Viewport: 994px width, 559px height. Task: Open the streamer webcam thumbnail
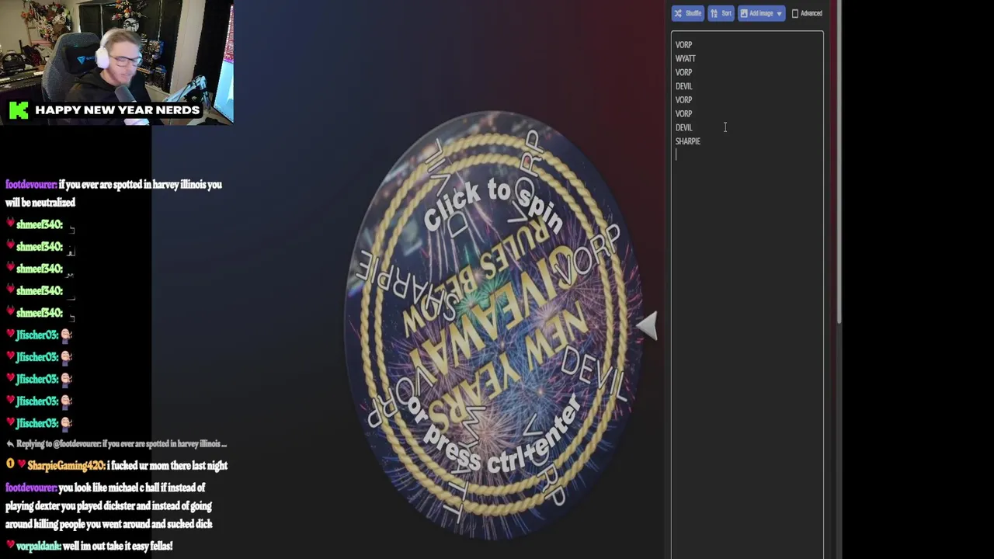click(116, 62)
